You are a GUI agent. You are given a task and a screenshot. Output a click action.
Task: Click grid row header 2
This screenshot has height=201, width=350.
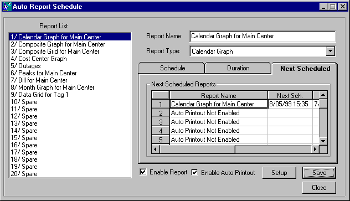161,113
